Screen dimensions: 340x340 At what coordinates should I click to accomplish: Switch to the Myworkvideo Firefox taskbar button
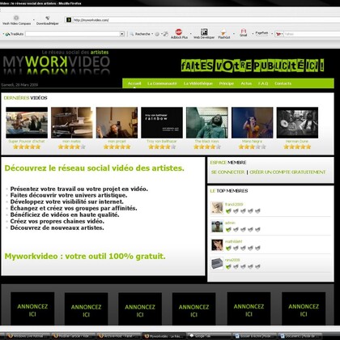click(164, 336)
